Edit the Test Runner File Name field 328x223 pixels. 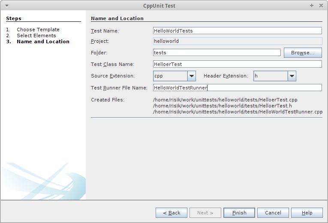(238, 88)
